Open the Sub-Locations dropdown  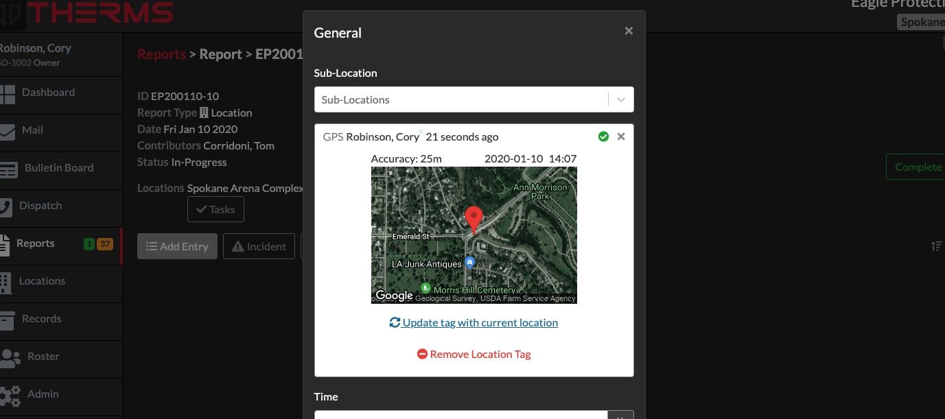click(x=474, y=99)
